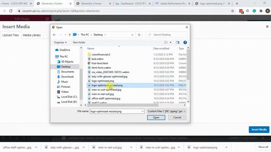Show all downloads in download bar

[263, 147]
